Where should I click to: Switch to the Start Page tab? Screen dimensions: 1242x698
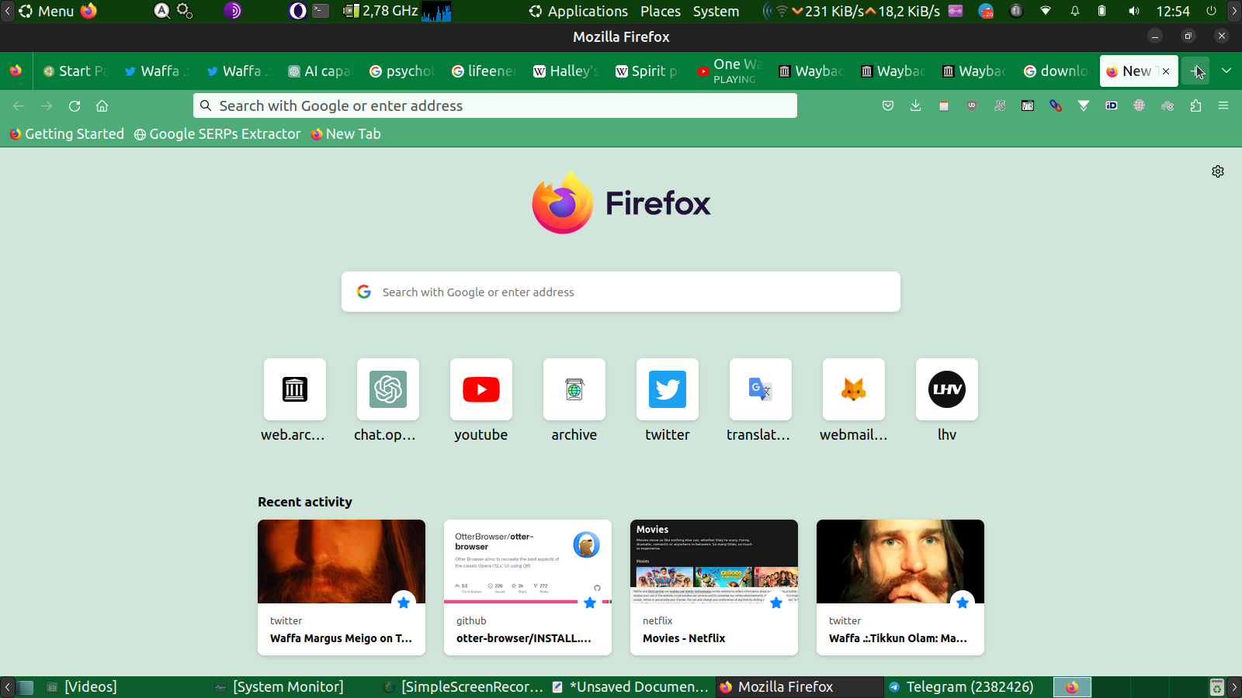pos(75,71)
